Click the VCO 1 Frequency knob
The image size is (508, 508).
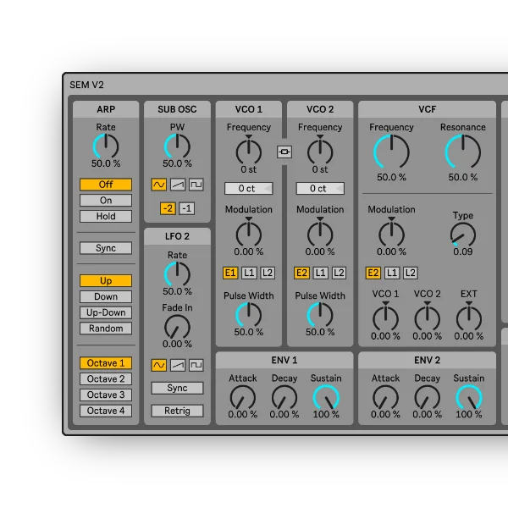point(249,152)
